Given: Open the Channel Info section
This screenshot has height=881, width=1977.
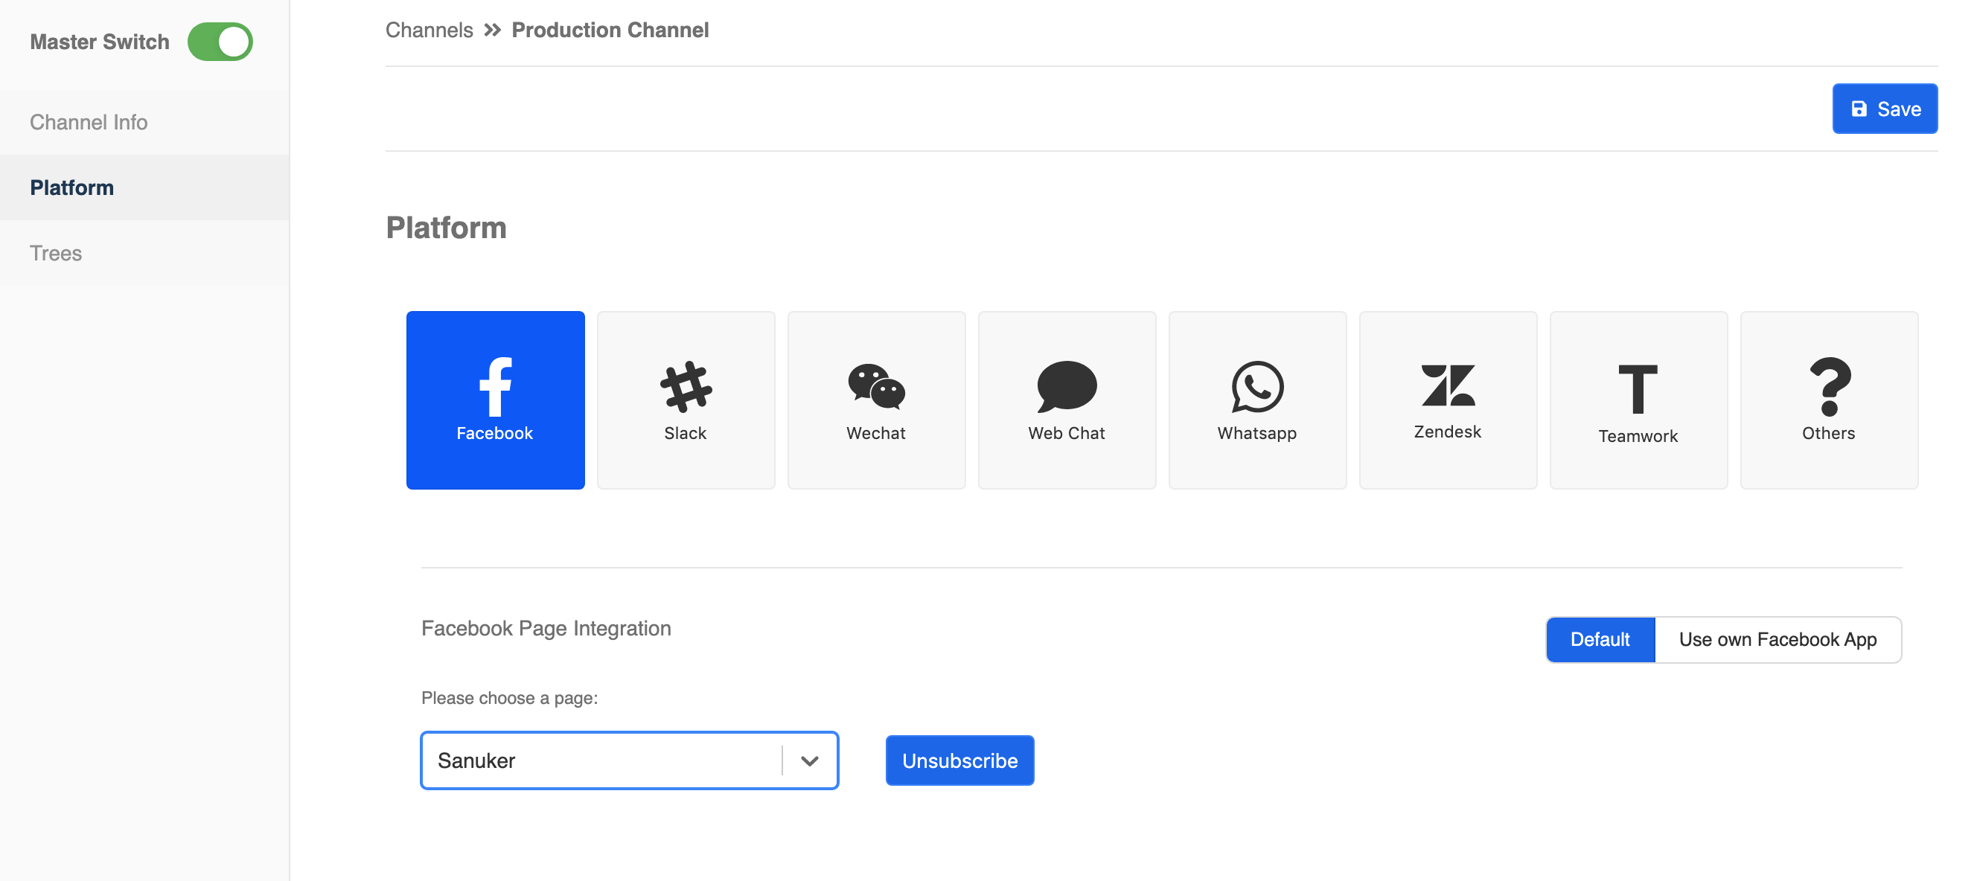Looking at the screenshot, I should point(145,122).
